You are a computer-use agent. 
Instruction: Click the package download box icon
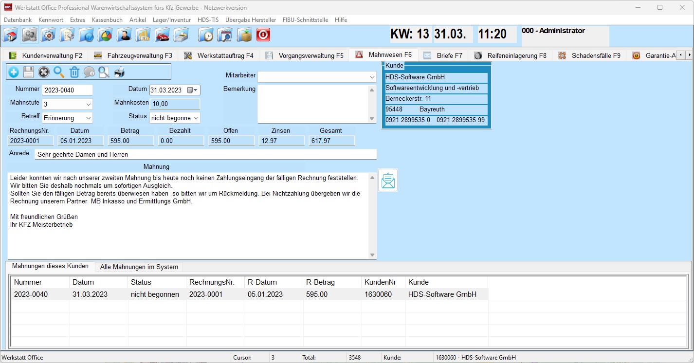click(x=244, y=35)
